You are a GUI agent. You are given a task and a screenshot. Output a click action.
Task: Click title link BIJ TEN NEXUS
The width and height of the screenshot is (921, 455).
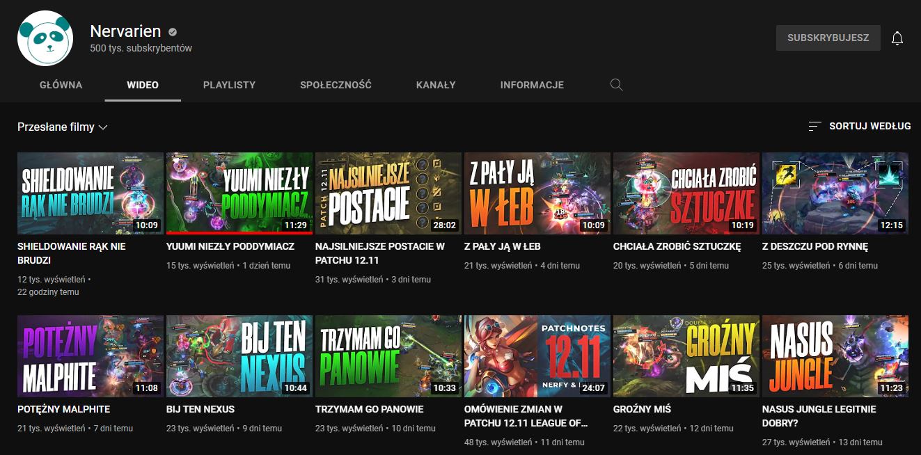coord(200,409)
